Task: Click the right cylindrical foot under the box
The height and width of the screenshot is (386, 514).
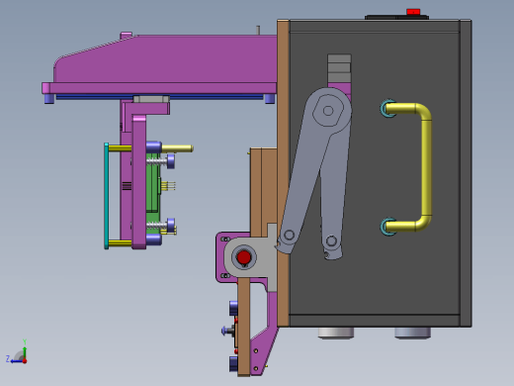Action: [413, 333]
